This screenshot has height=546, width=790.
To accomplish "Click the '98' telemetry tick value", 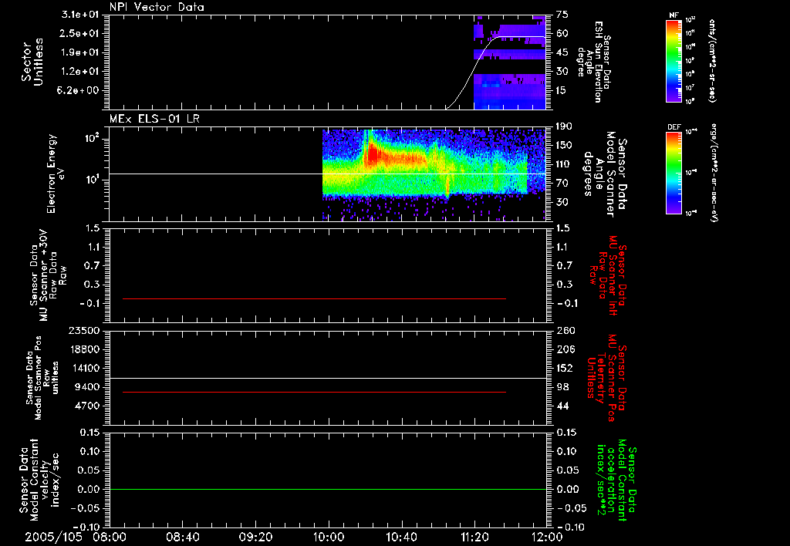I will (562, 387).
